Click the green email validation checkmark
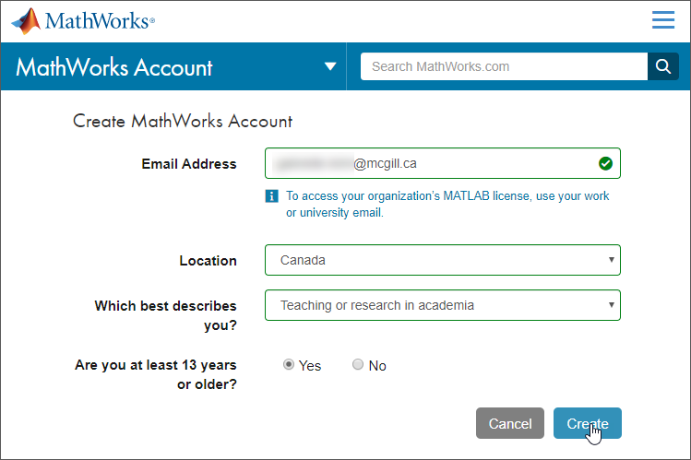The width and height of the screenshot is (691, 460). 605,163
